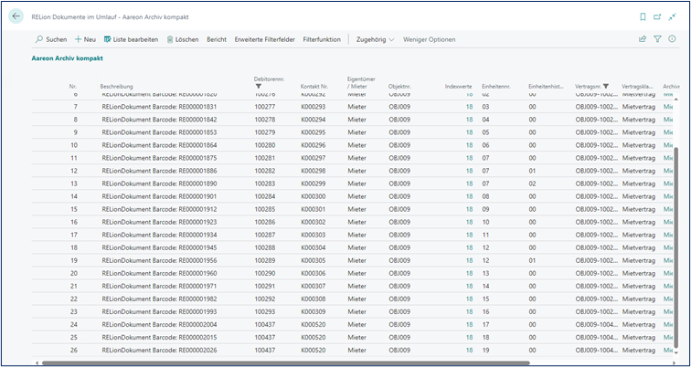Open the filter pane funnel icon
Screen dimensions: 691x367
pyautogui.click(x=657, y=39)
